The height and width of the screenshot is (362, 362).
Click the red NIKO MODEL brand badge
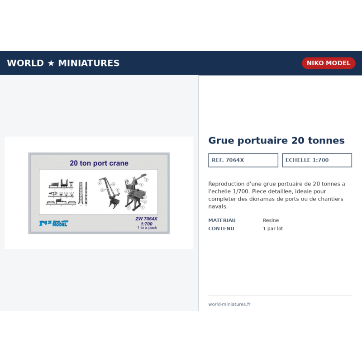329,63
